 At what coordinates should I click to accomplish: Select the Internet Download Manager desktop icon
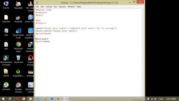tap(30, 47)
